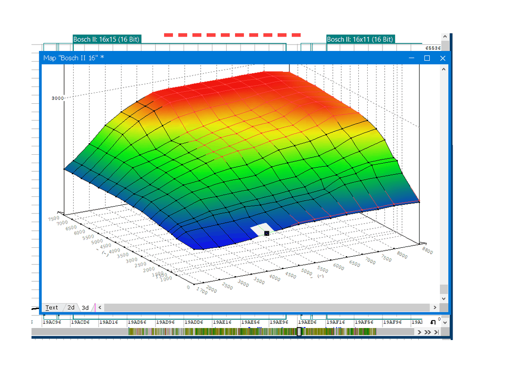Click left arrow of map horizontal scrollbar
Image resolution: width=510 pixels, height=391 pixels.
[100, 308]
